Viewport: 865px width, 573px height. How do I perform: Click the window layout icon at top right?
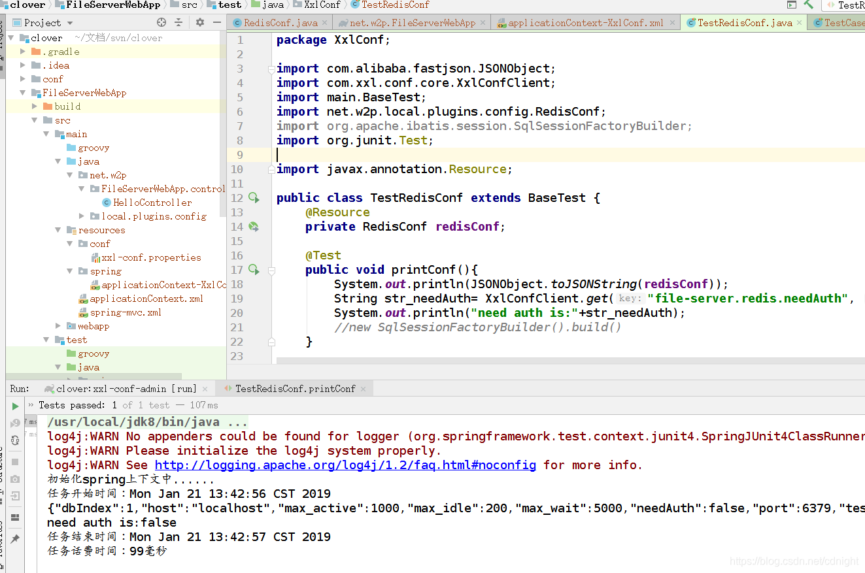(x=792, y=5)
